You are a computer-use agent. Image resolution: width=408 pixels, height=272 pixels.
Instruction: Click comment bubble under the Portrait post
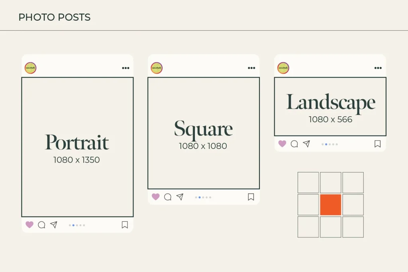tap(41, 225)
